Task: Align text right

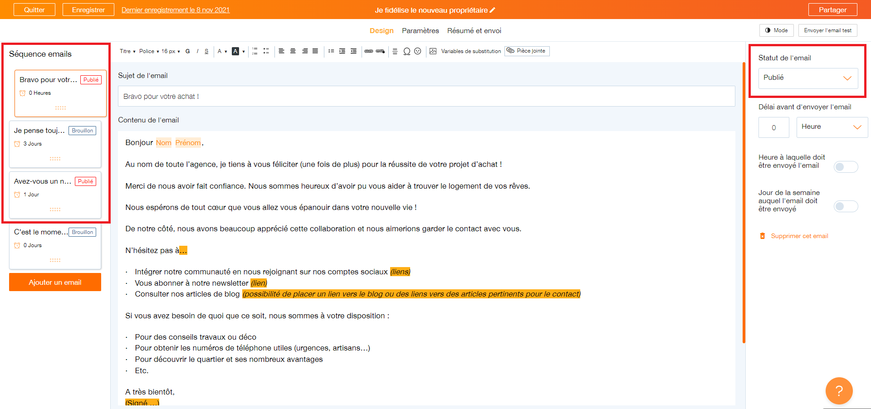Action: 305,51
